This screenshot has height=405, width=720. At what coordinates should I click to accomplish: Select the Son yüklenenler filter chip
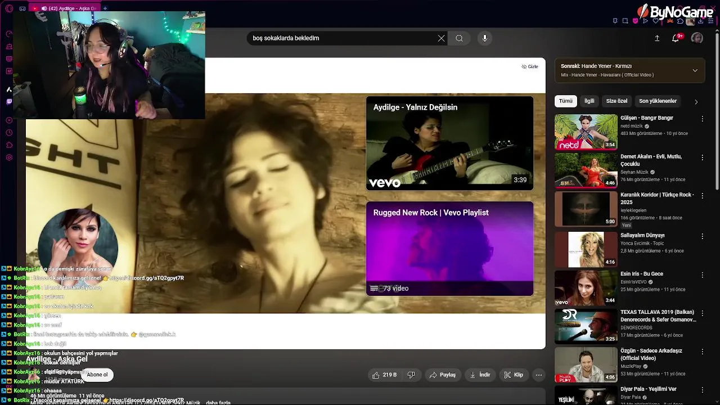click(x=658, y=101)
